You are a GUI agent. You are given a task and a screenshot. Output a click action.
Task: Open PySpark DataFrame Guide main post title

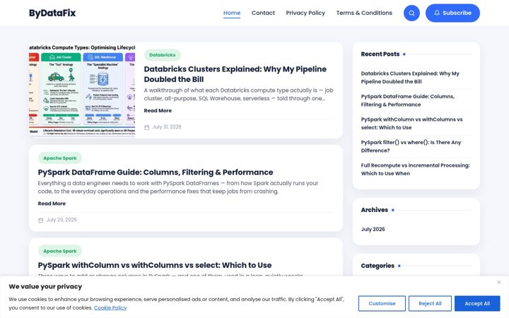156,172
